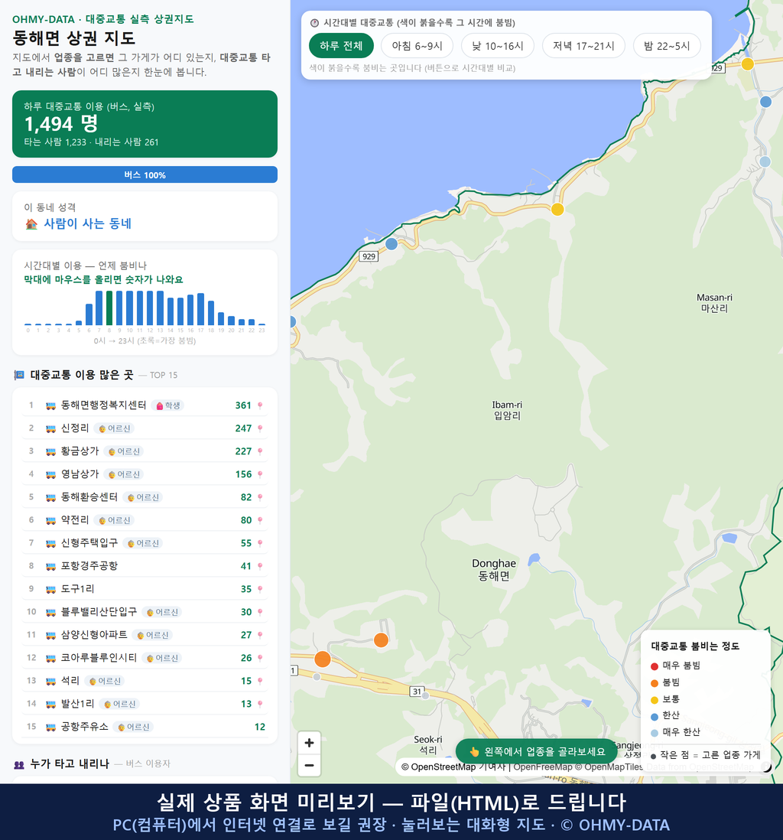The image size is (783, 840).
Task: Select the 하루 전체 time filter
Action: coord(341,46)
